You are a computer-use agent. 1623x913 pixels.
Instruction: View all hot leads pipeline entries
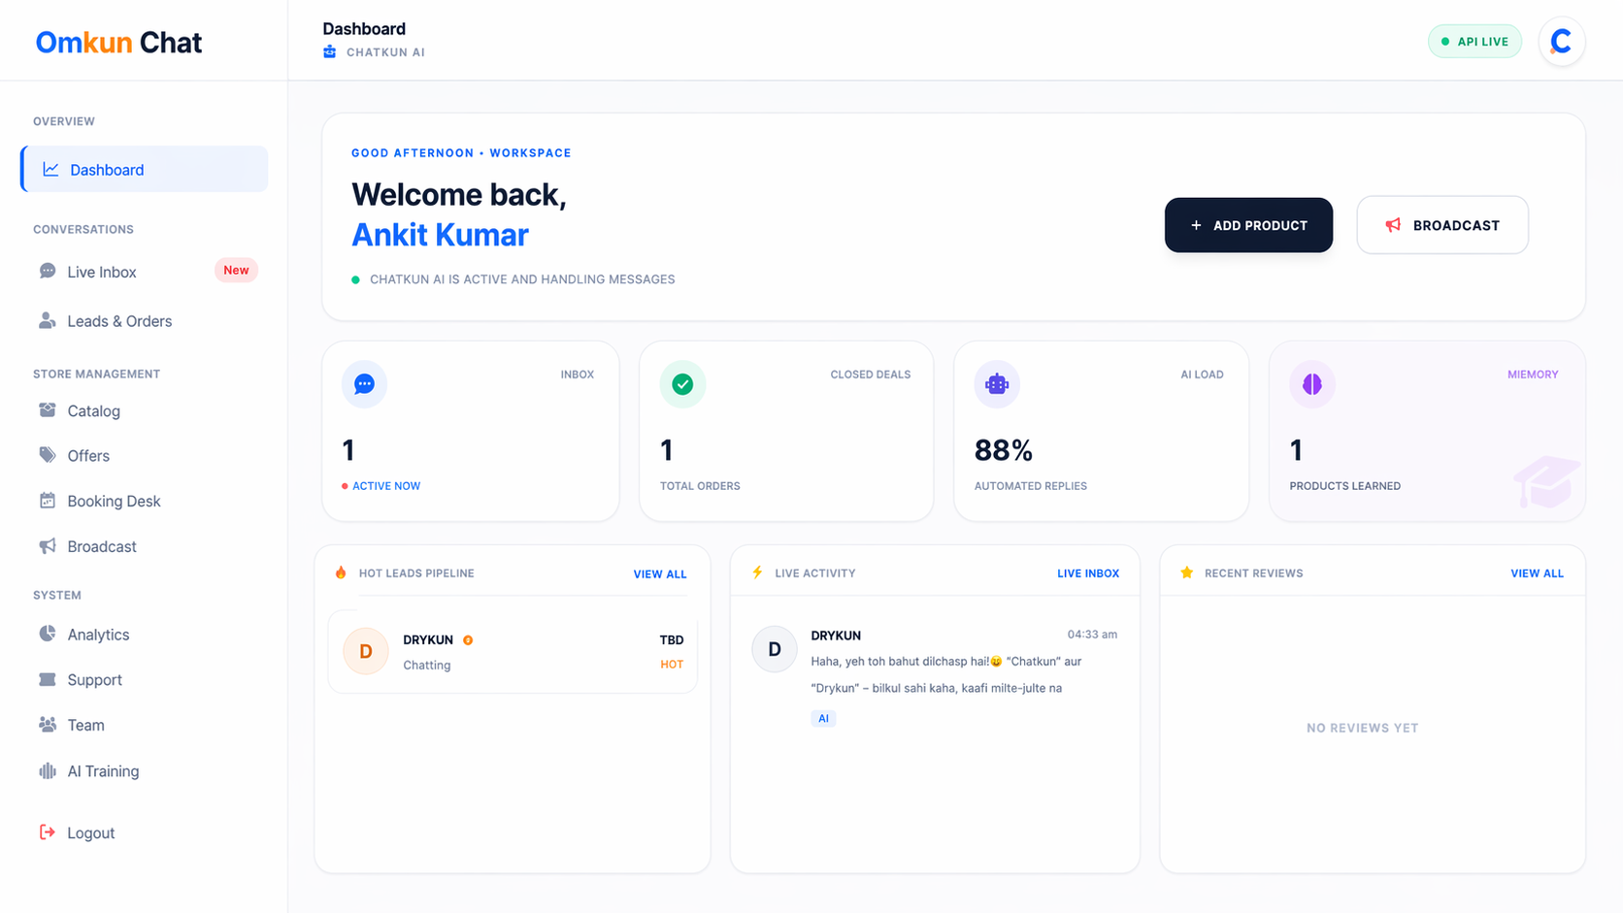pos(659,573)
